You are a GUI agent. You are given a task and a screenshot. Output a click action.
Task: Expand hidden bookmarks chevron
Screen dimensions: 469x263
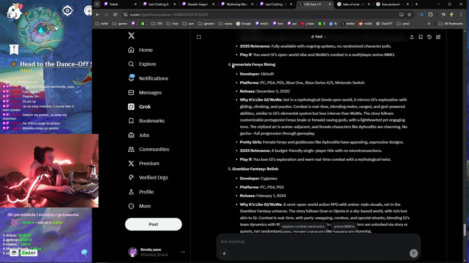[x=429, y=24]
